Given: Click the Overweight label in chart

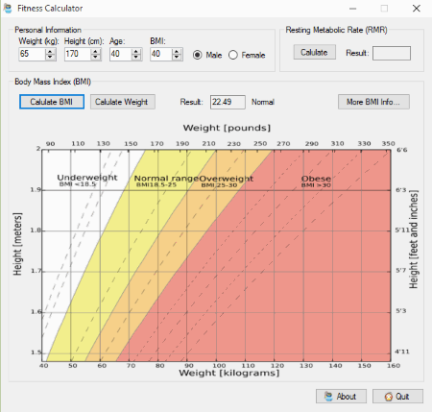Looking at the screenshot, I should point(226,179).
